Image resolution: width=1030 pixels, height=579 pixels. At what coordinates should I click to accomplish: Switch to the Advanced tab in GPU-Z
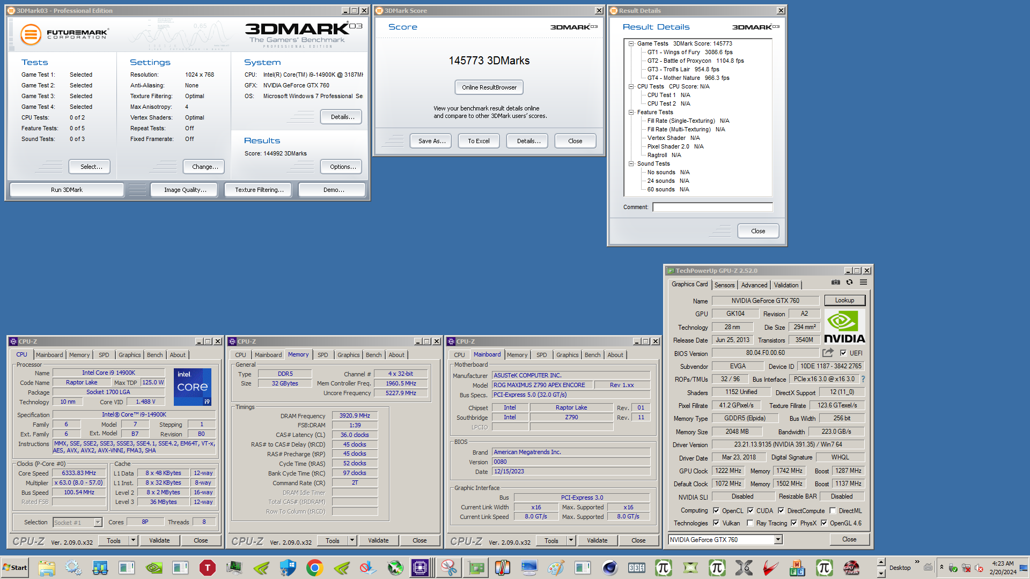click(x=754, y=285)
